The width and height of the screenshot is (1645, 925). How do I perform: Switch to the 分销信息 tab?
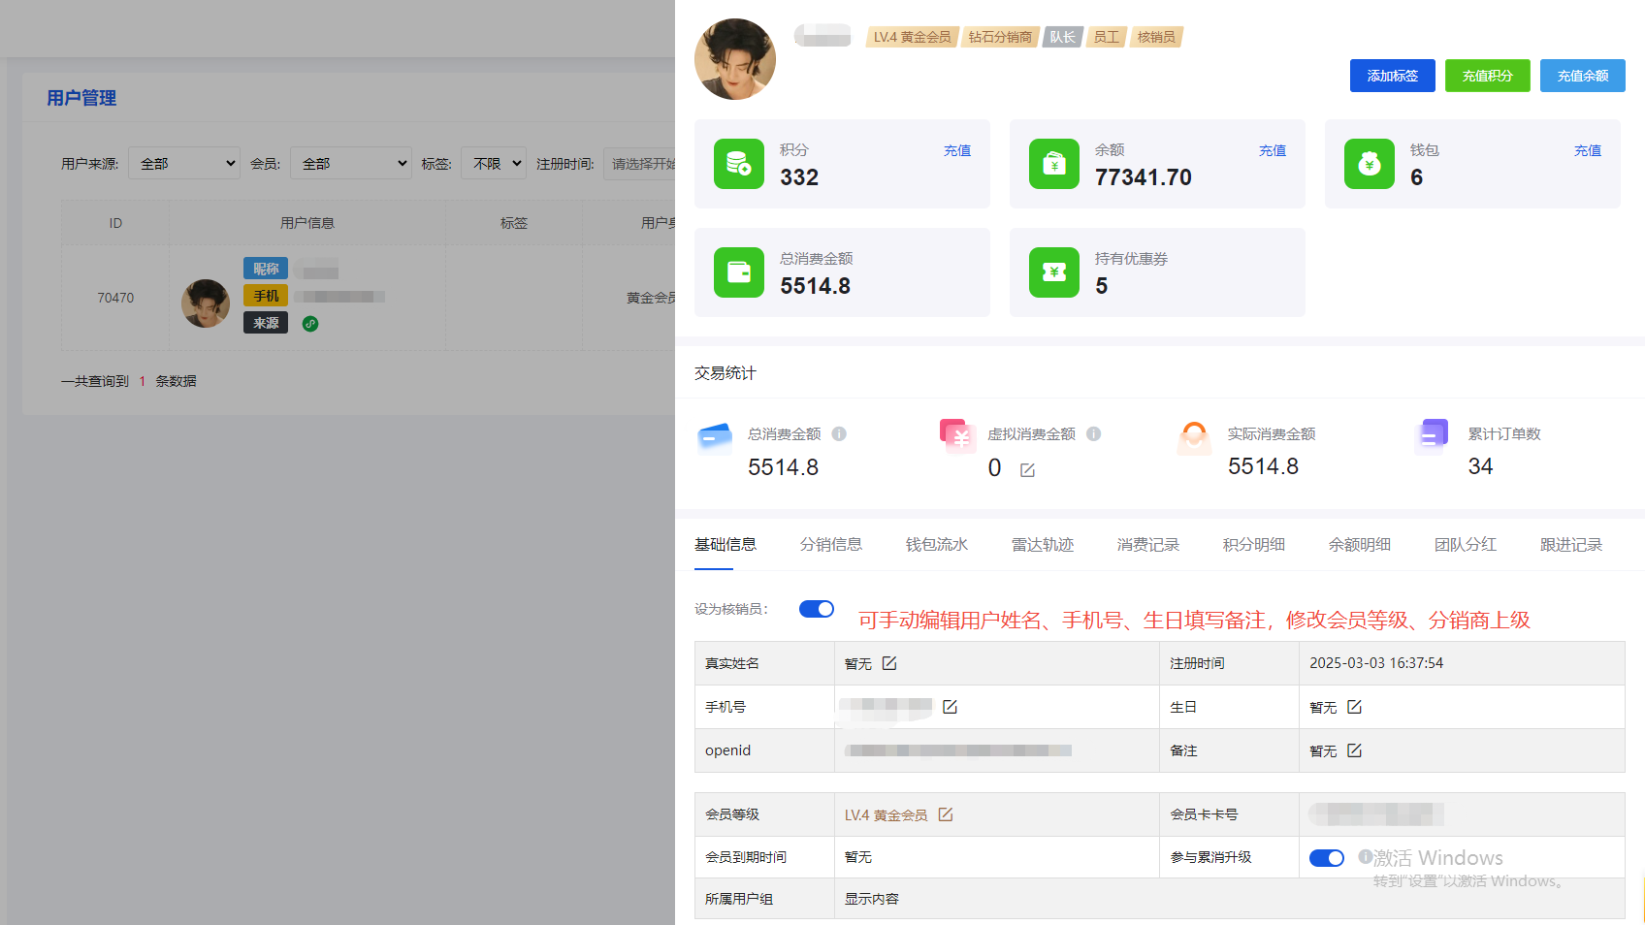coord(830,545)
